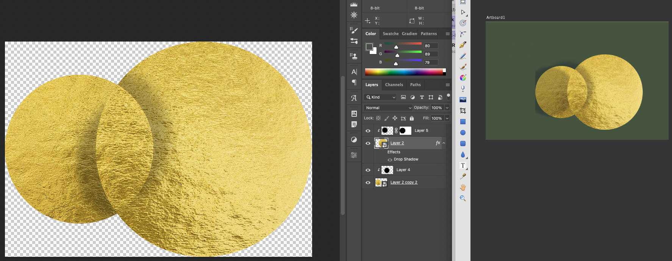Click the fx icon on Layer 2
Viewport: 672px width, 261px height.
point(438,143)
